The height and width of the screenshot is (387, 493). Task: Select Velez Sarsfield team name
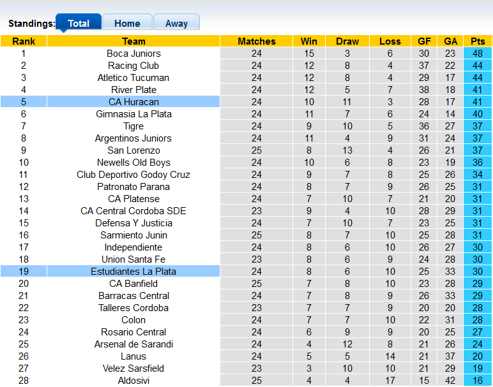pyautogui.click(x=133, y=369)
